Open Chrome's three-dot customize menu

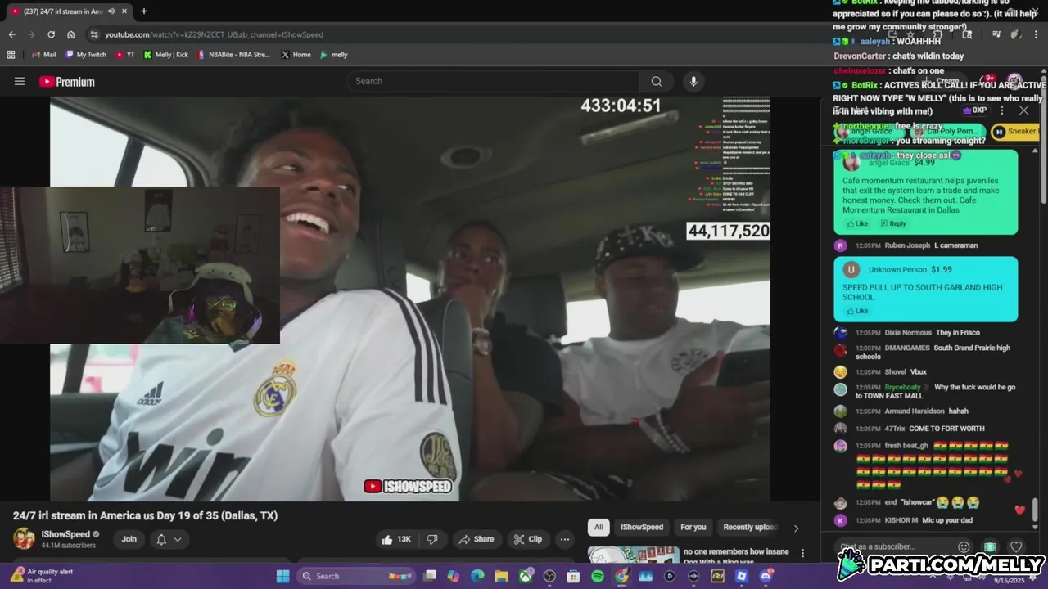[x=1037, y=34]
